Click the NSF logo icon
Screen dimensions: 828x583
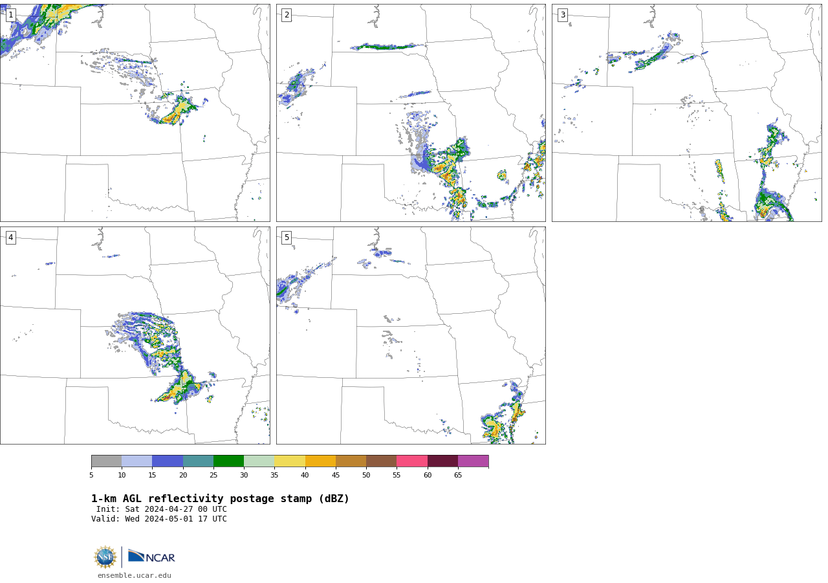point(105,557)
